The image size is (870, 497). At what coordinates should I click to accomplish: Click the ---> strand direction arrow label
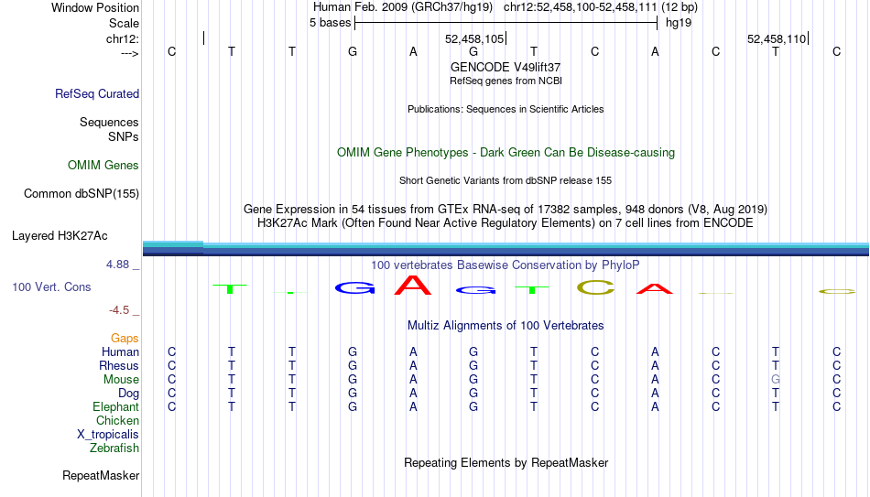point(129,53)
